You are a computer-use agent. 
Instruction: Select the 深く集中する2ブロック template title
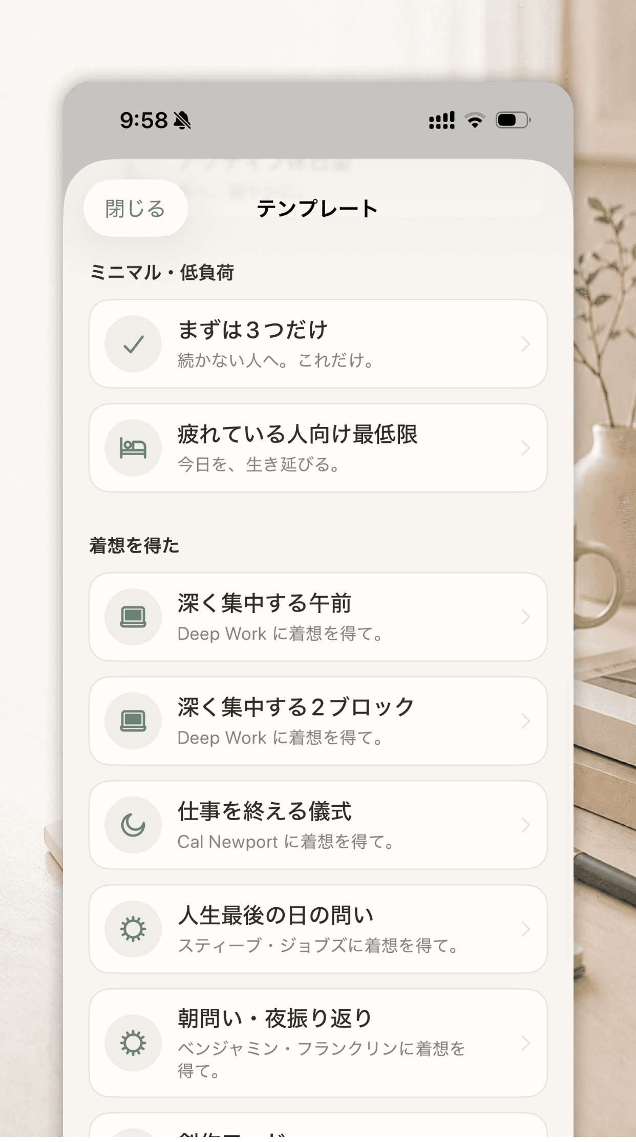pos(296,707)
